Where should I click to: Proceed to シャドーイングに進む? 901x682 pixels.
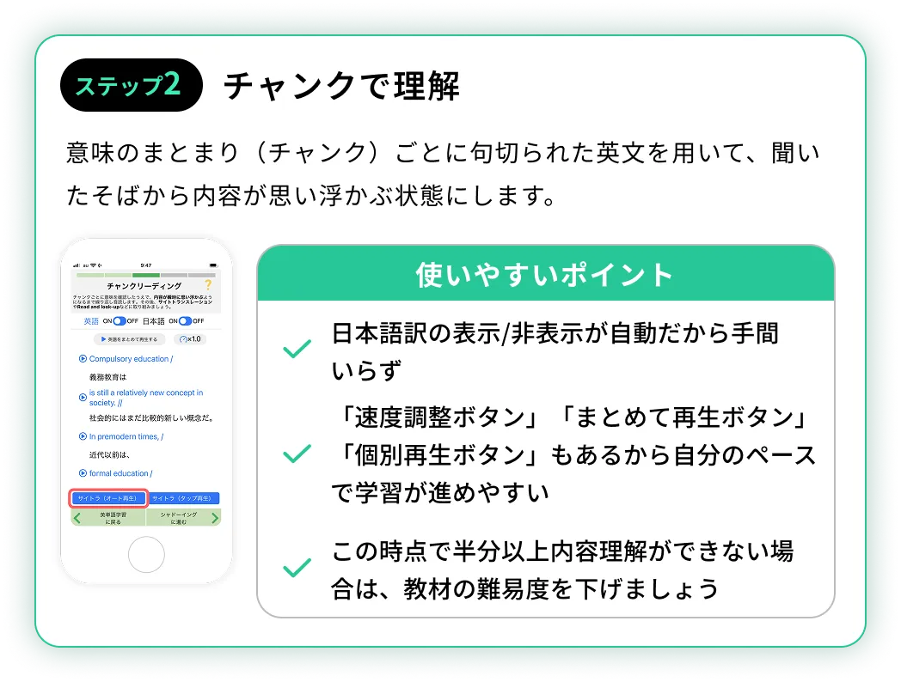pos(183,518)
